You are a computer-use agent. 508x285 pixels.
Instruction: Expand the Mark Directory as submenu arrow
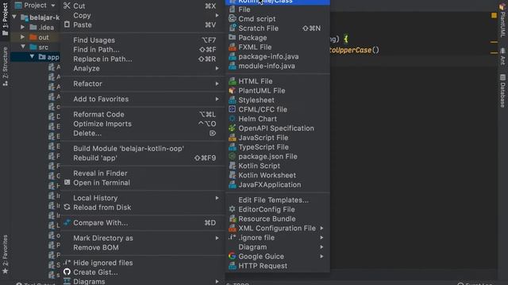(x=217, y=237)
